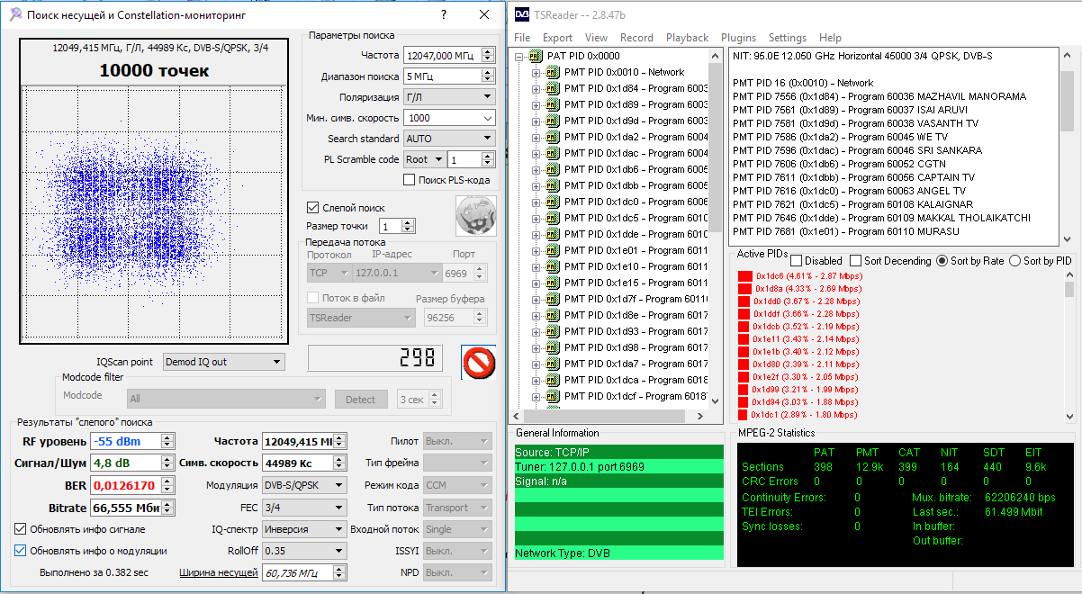Click the Размер точки spinner arrows
Viewport: 1082px width, 594px height.
coord(408,226)
